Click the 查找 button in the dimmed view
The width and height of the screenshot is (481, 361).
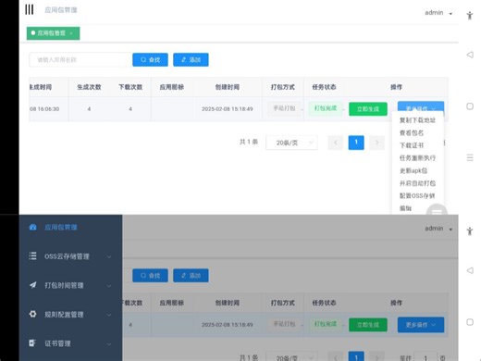point(150,275)
